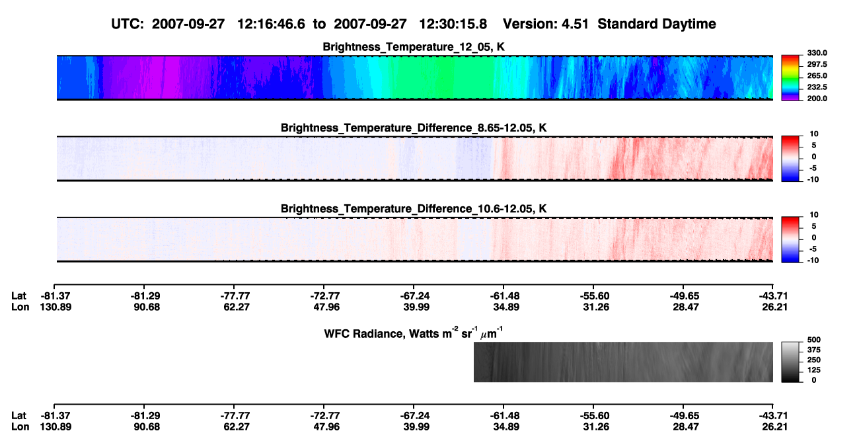Click the 'Version: 4.51' text in the title
859x441 pixels.
click(x=546, y=24)
